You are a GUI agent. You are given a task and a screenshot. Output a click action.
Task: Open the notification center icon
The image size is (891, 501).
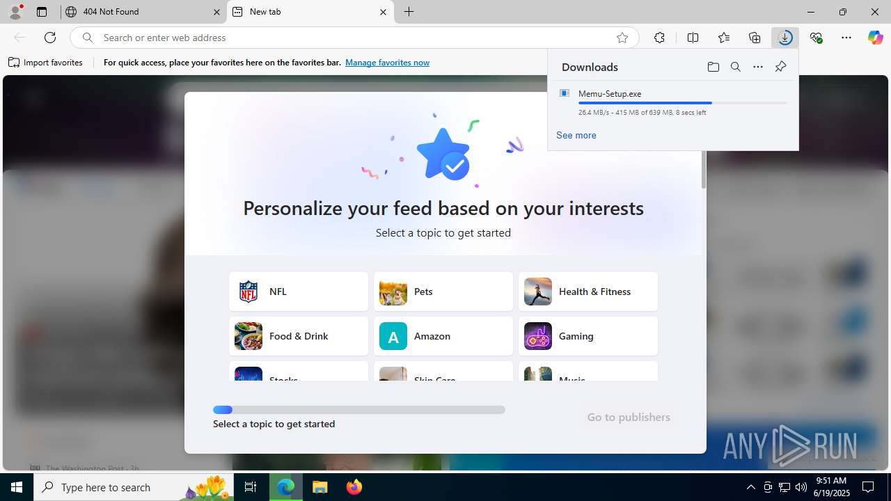pyautogui.click(x=868, y=487)
